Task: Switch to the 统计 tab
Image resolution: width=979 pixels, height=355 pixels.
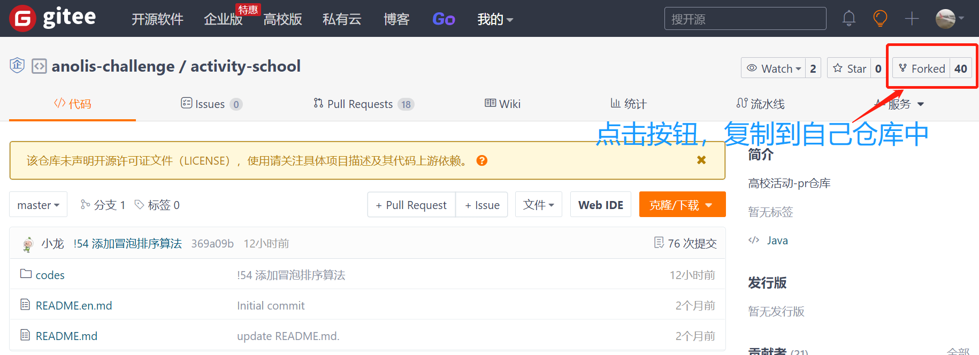Action: tap(629, 104)
